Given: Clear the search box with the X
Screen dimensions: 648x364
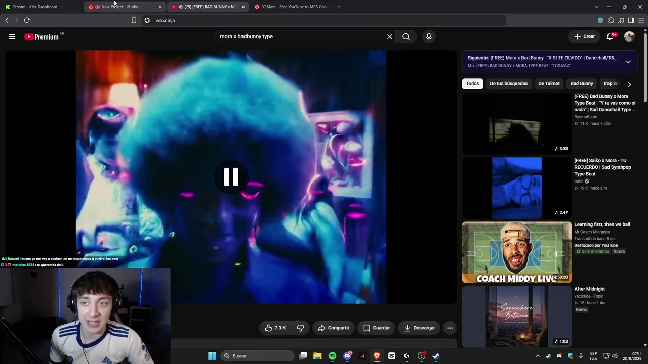Looking at the screenshot, I should pos(390,36).
